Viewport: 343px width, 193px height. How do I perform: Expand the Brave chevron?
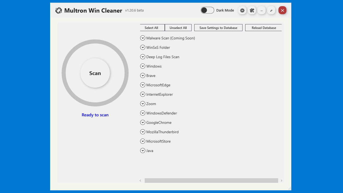[x=143, y=76]
